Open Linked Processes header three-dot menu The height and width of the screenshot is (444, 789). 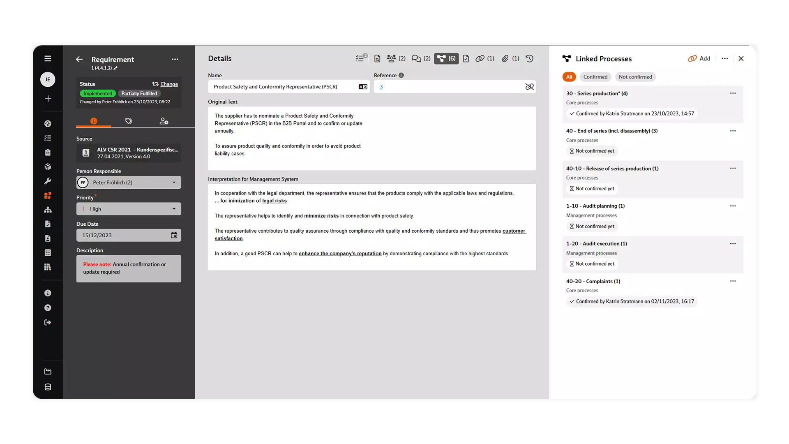[x=725, y=58]
